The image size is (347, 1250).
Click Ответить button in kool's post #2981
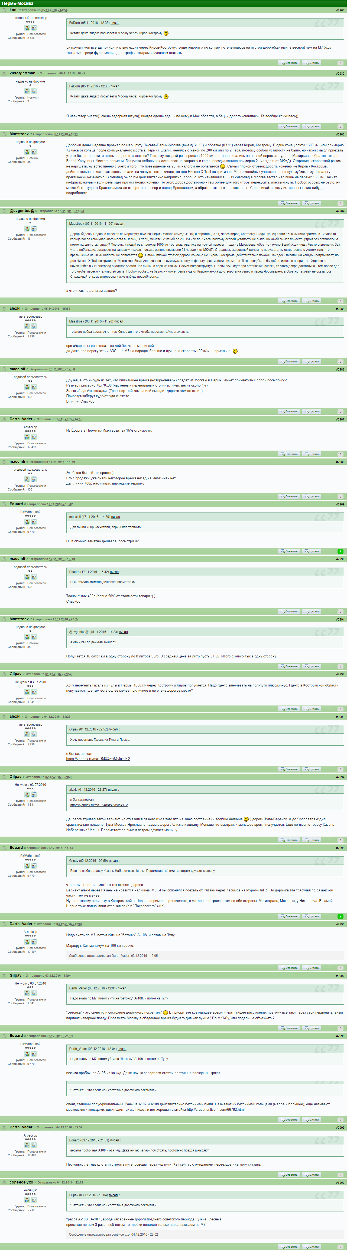tap(289, 63)
